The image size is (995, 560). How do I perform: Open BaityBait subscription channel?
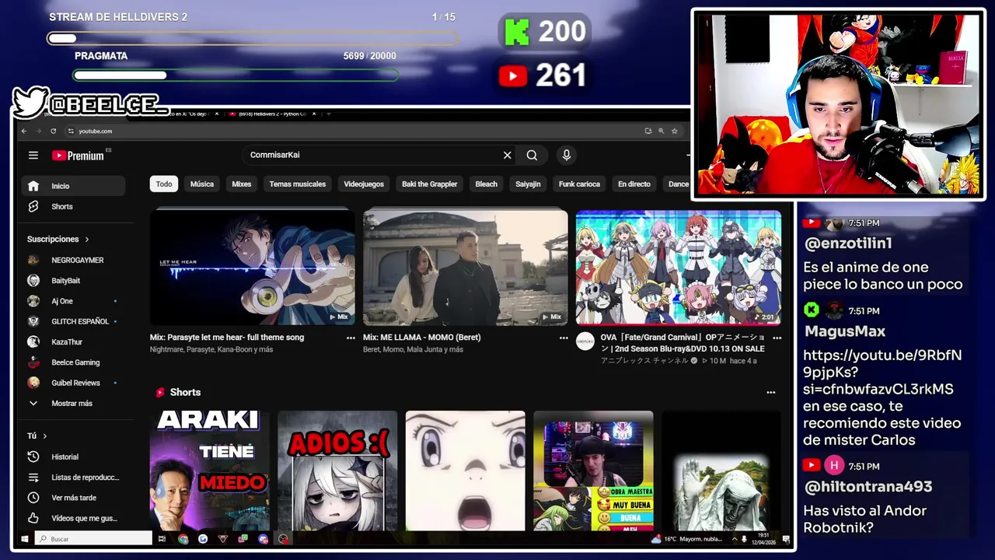click(x=74, y=280)
